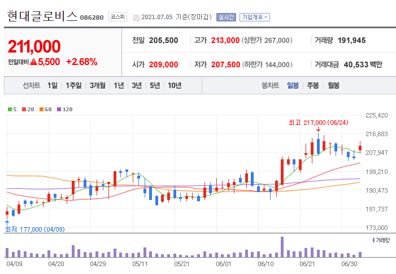The width and height of the screenshot is (396, 274).
Task: Click the 04/09 date axis label
Action: pyautogui.click(x=14, y=264)
